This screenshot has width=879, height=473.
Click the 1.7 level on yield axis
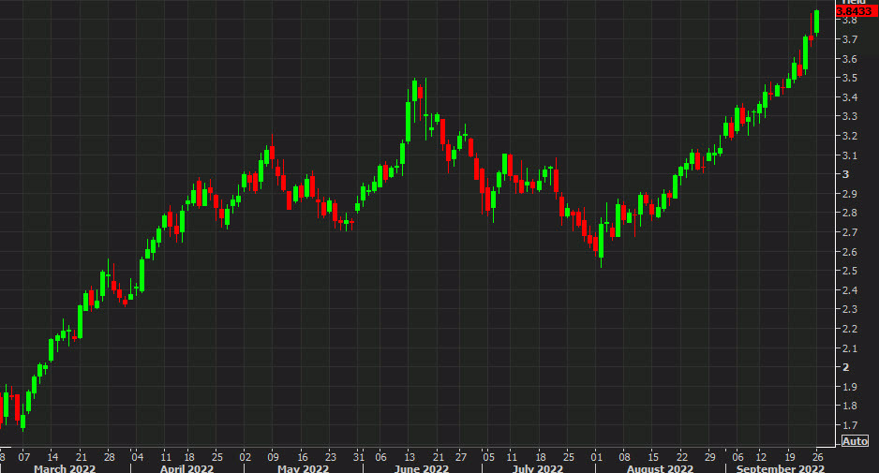[x=851, y=425]
